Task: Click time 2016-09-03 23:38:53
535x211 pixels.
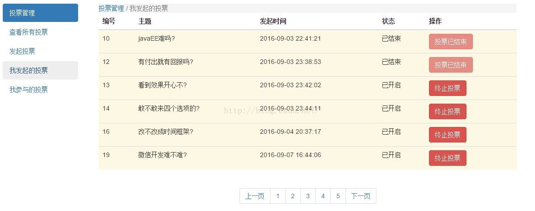Action: pyautogui.click(x=291, y=62)
